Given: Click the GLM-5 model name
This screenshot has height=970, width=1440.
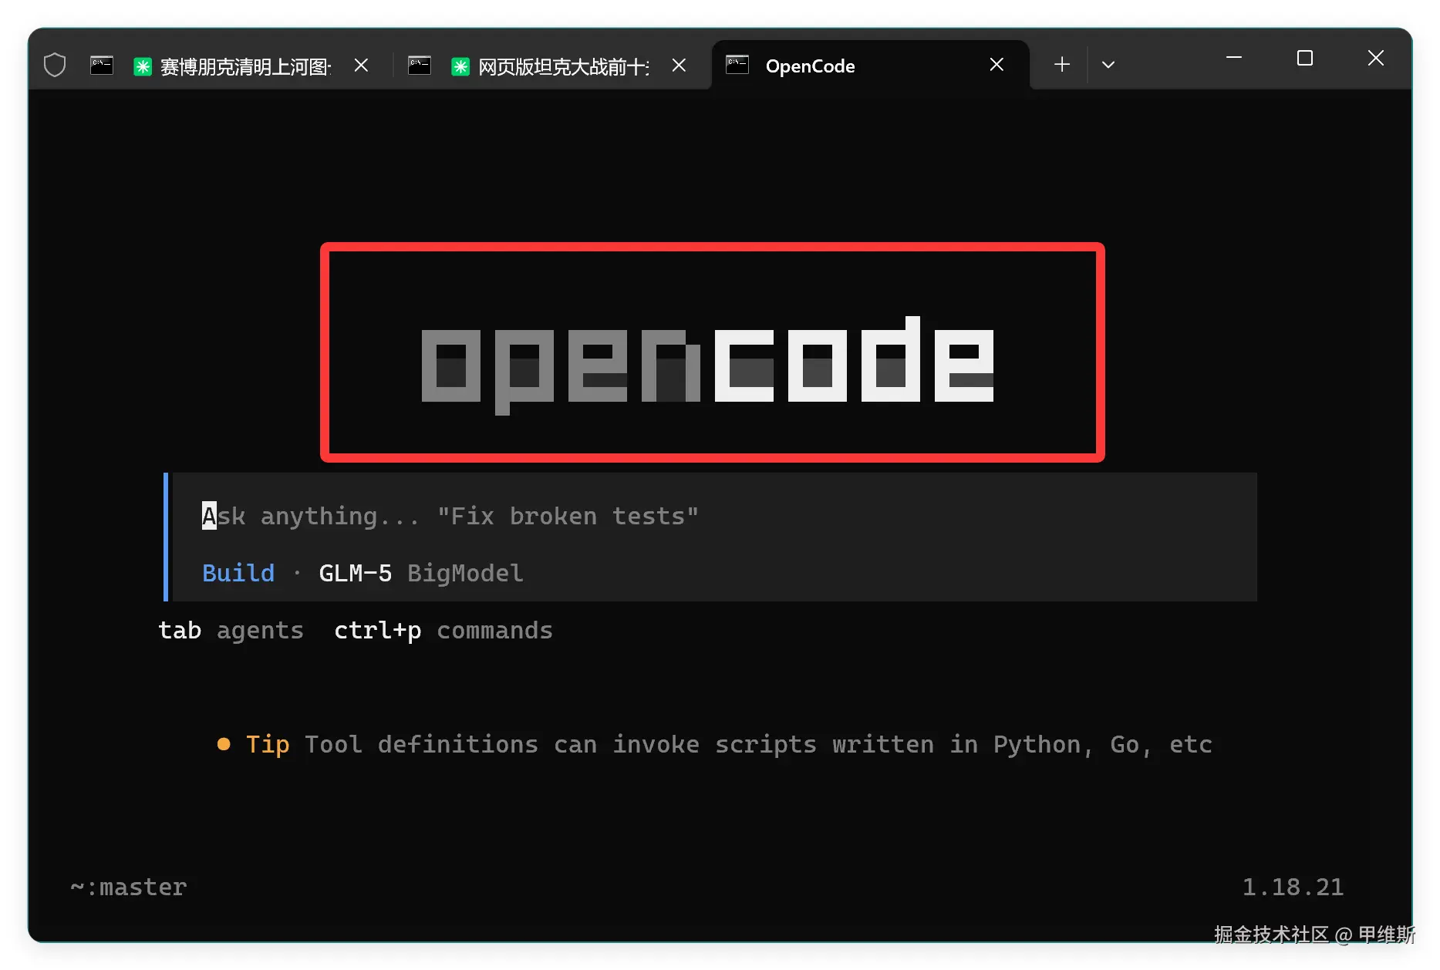Looking at the screenshot, I should tap(356, 574).
